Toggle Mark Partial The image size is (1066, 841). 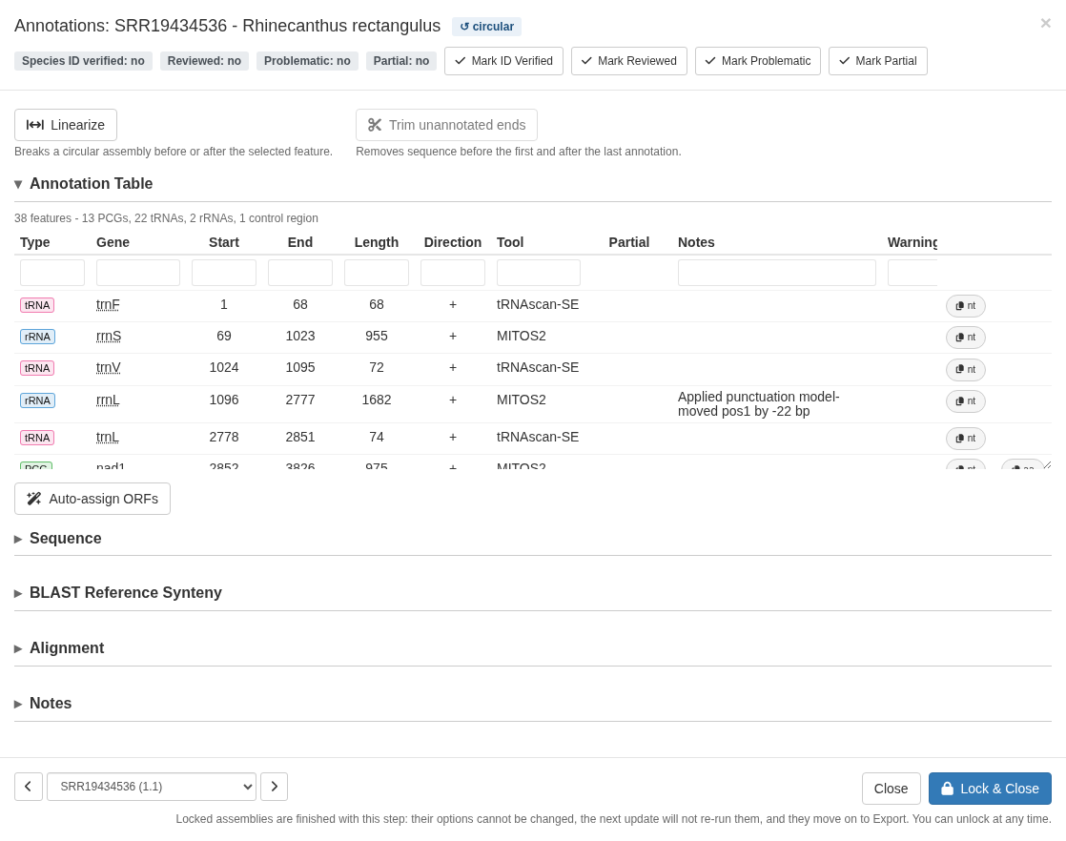tap(877, 61)
